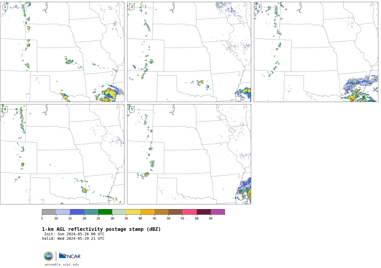Select the pale green 30-35 dBZ swatch
Viewport: 381px width, 268px height.
tap(119, 212)
